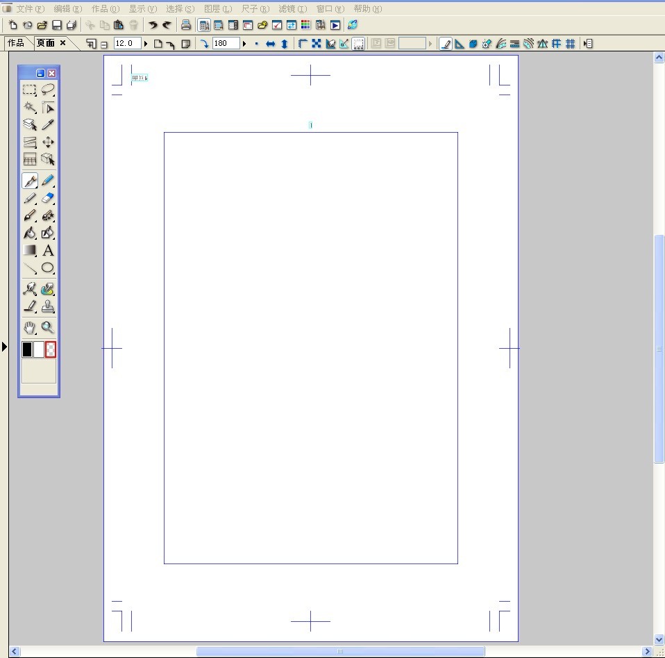Click the open folder icon
Image resolution: width=665 pixels, height=658 pixels.
pos(42,25)
